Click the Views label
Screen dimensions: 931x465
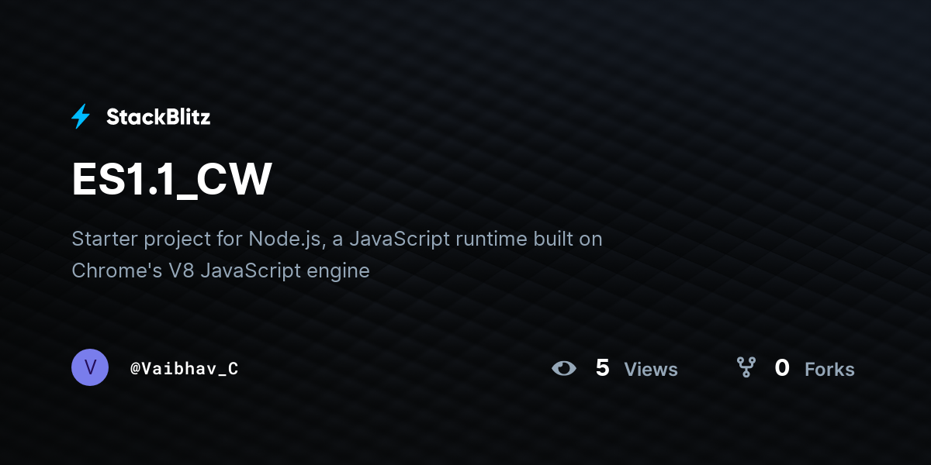click(651, 370)
